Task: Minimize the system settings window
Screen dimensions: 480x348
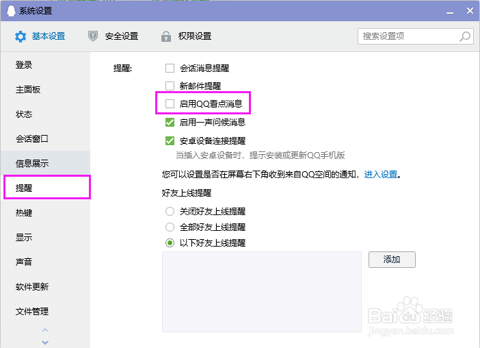Action: click(x=450, y=12)
